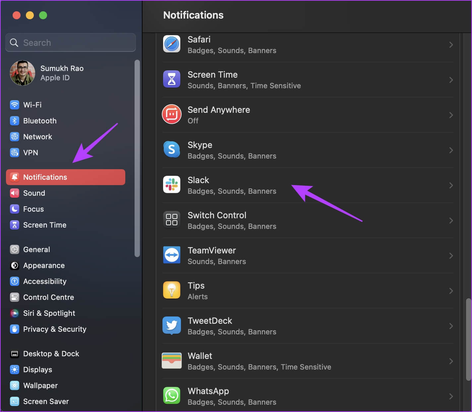Screen dimensions: 472x412
Task: Click the Slack app icon
Action: pos(172,185)
